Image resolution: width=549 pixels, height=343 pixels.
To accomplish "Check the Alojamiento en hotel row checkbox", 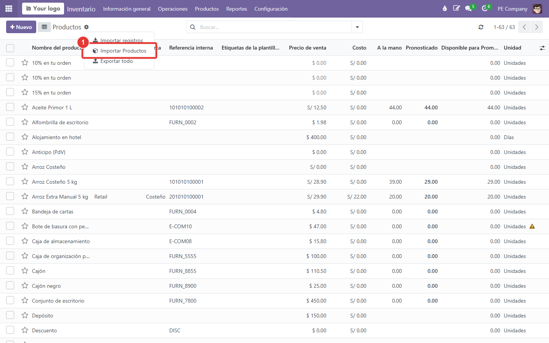I will click(10, 137).
